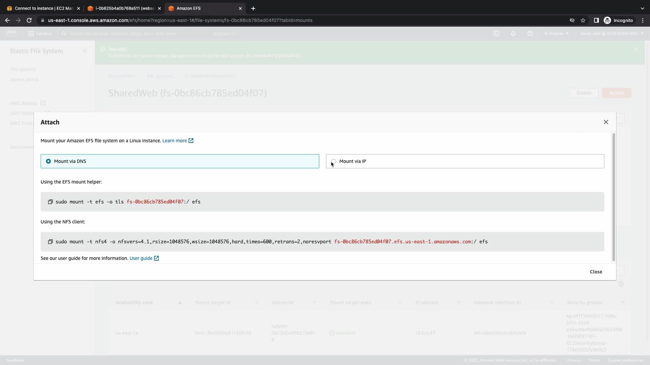Select Mount via IP radio option
The height and width of the screenshot is (365, 650).
[x=334, y=161]
